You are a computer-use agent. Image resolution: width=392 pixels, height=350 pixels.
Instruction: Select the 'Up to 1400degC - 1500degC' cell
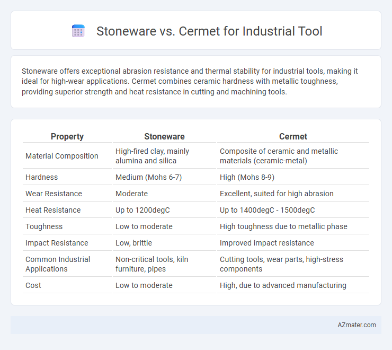coord(293,210)
